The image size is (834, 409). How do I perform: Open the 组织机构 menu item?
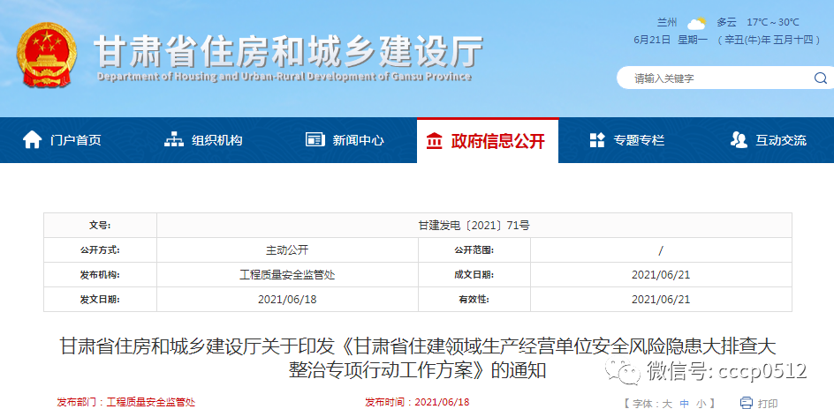pyautogui.click(x=217, y=140)
